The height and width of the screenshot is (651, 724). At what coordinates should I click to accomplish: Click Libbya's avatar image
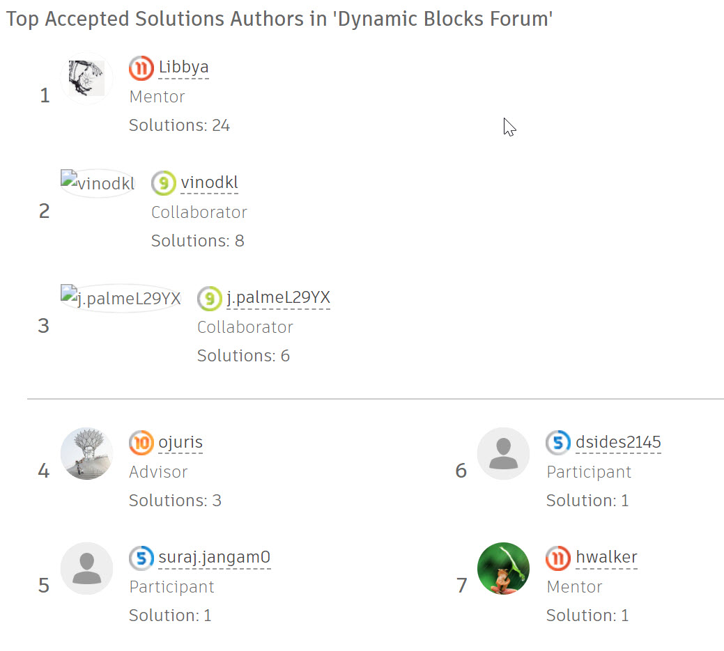(x=86, y=78)
